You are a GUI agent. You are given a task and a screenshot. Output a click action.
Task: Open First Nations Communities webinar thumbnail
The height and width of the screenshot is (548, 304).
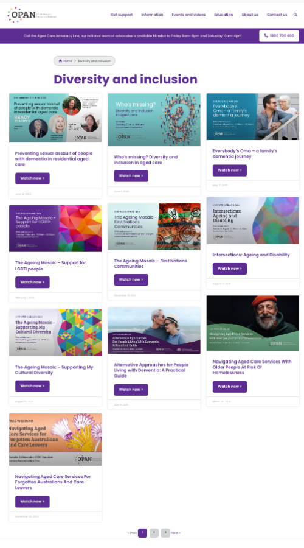coord(154,227)
